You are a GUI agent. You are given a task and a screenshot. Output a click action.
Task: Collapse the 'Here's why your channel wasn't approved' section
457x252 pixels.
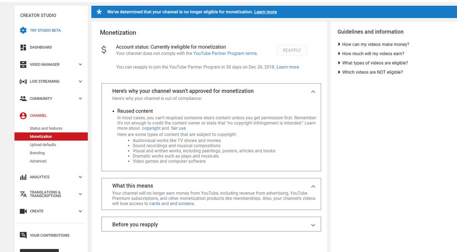tap(313, 92)
